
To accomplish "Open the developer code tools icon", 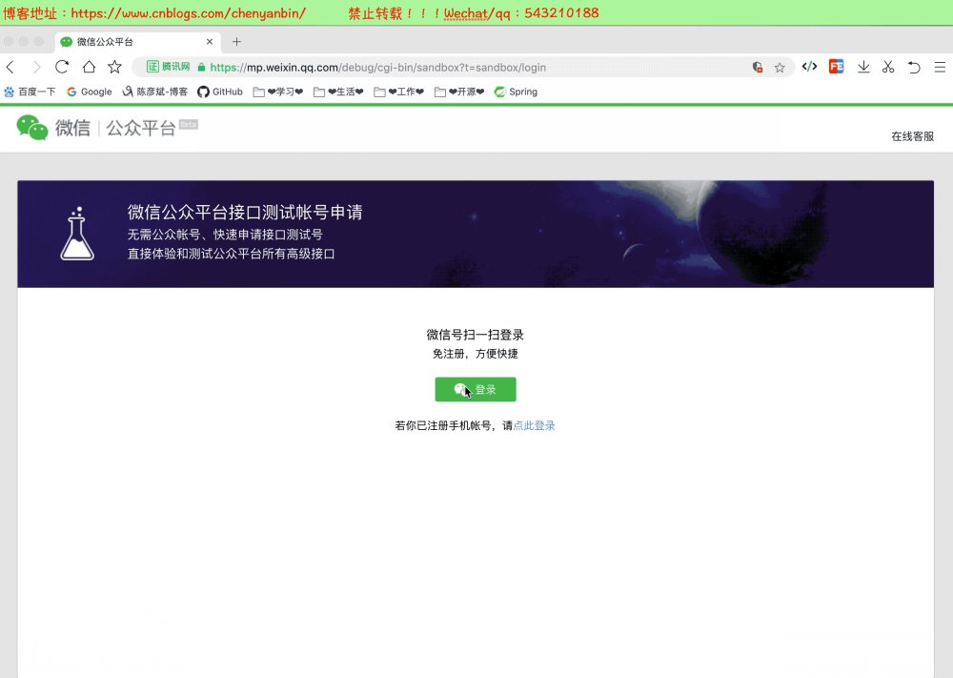I will coord(809,67).
